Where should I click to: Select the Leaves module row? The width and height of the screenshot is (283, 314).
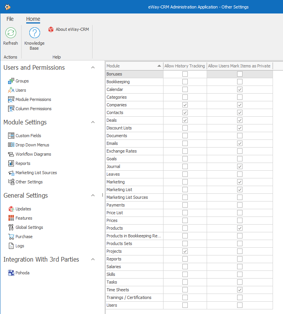189,174
